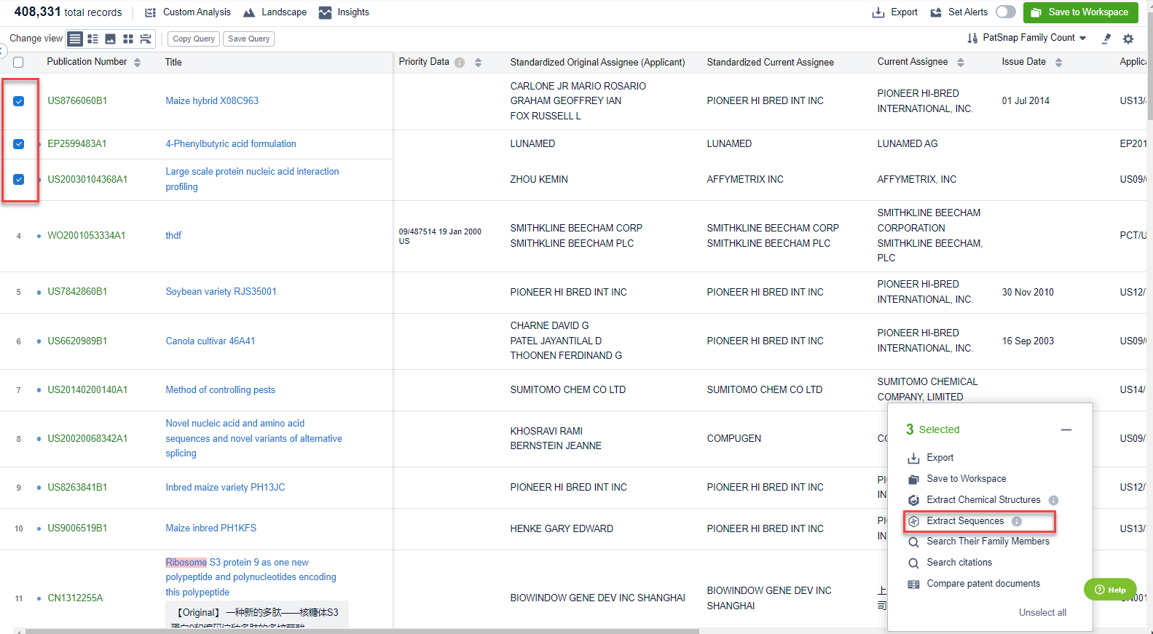The width and height of the screenshot is (1153, 634).
Task: Select the grid view icon
Action: point(128,39)
